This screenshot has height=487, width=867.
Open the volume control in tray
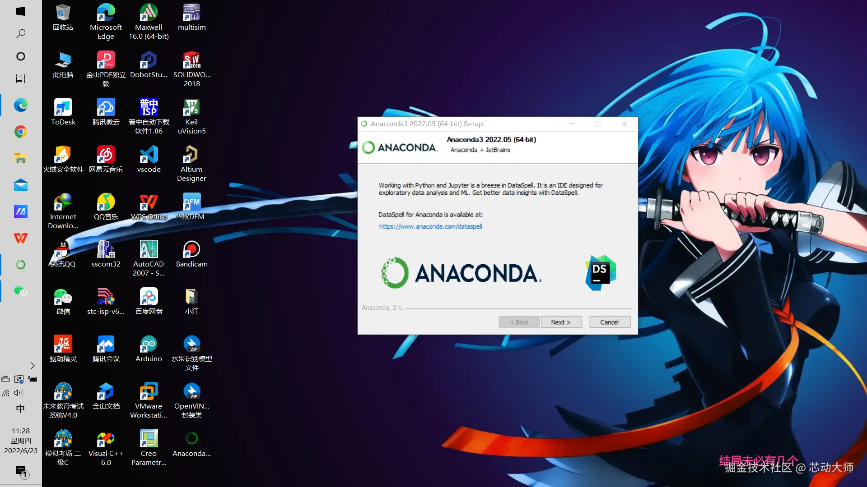pyautogui.click(x=19, y=393)
